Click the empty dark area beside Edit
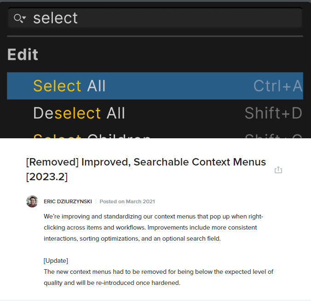This screenshot has width=311, height=301. (x=171, y=54)
